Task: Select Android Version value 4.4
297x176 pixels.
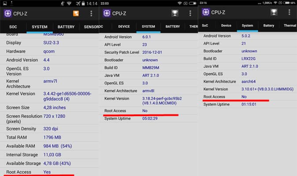Action: click(x=46, y=60)
